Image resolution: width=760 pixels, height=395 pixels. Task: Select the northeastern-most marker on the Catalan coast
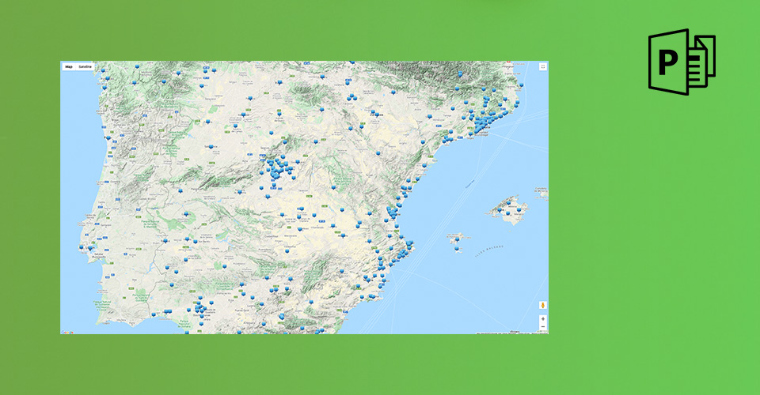(521, 85)
